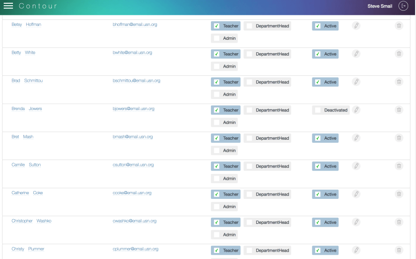This screenshot has height=259, width=416.
Task: Click the Steve Smail user name
Action: tap(379, 6)
